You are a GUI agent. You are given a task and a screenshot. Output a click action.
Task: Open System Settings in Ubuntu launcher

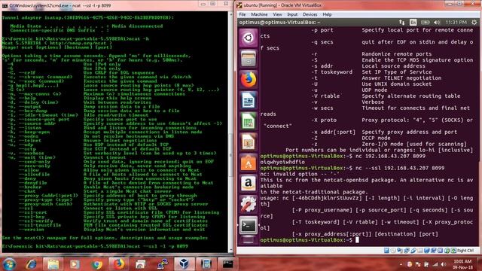point(249,204)
